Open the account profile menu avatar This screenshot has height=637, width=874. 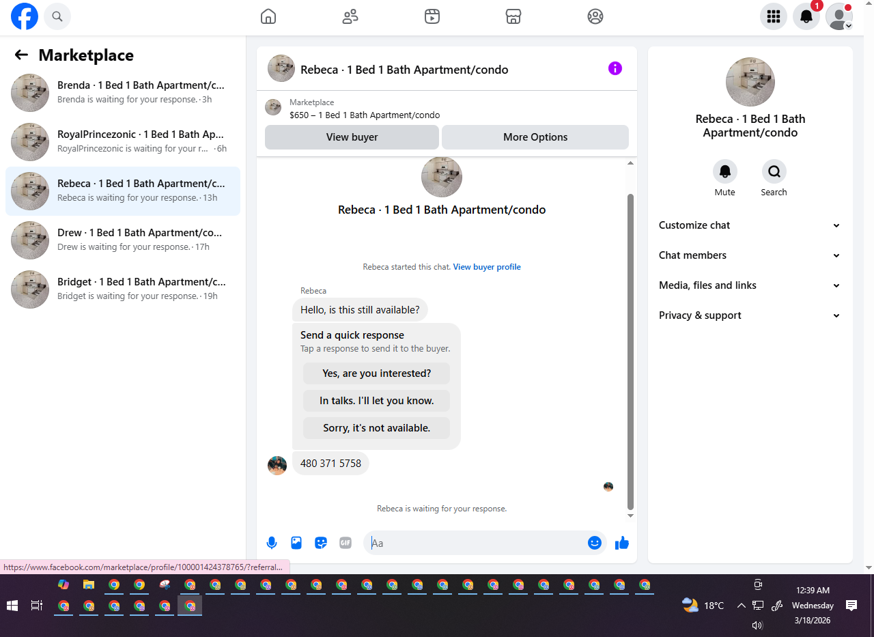(x=839, y=16)
